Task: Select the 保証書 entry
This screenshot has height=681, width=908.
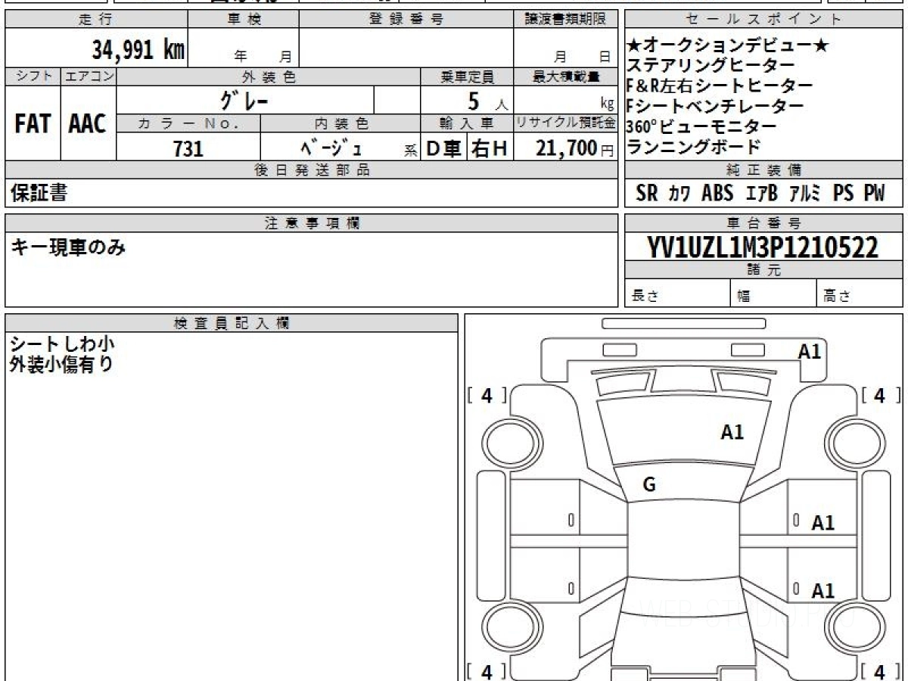Action: (x=39, y=194)
